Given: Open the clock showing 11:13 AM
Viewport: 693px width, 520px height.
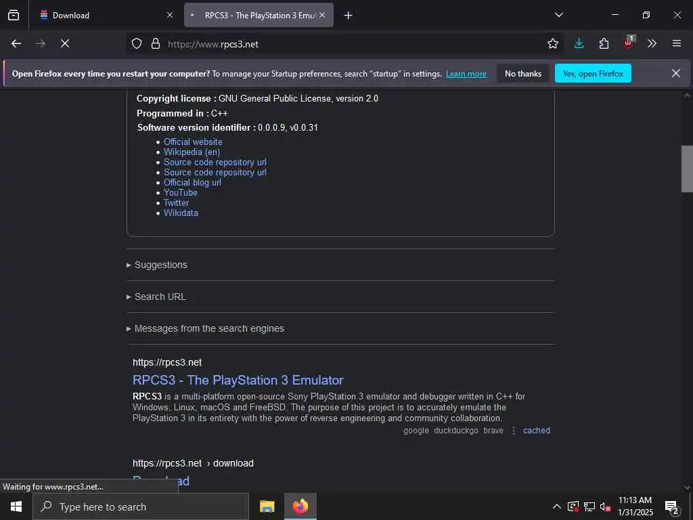Looking at the screenshot, I should pos(635,506).
